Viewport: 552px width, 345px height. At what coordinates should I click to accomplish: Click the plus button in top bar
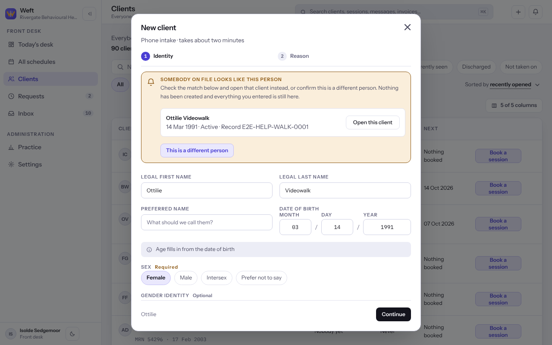518,12
